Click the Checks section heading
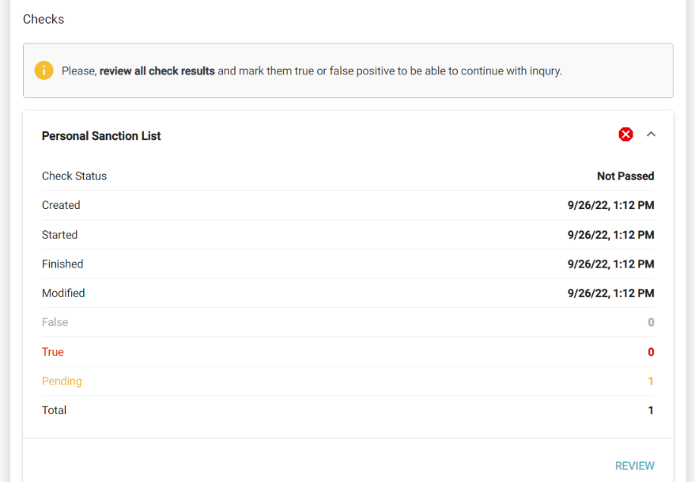This screenshot has width=695, height=482. tap(43, 19)
